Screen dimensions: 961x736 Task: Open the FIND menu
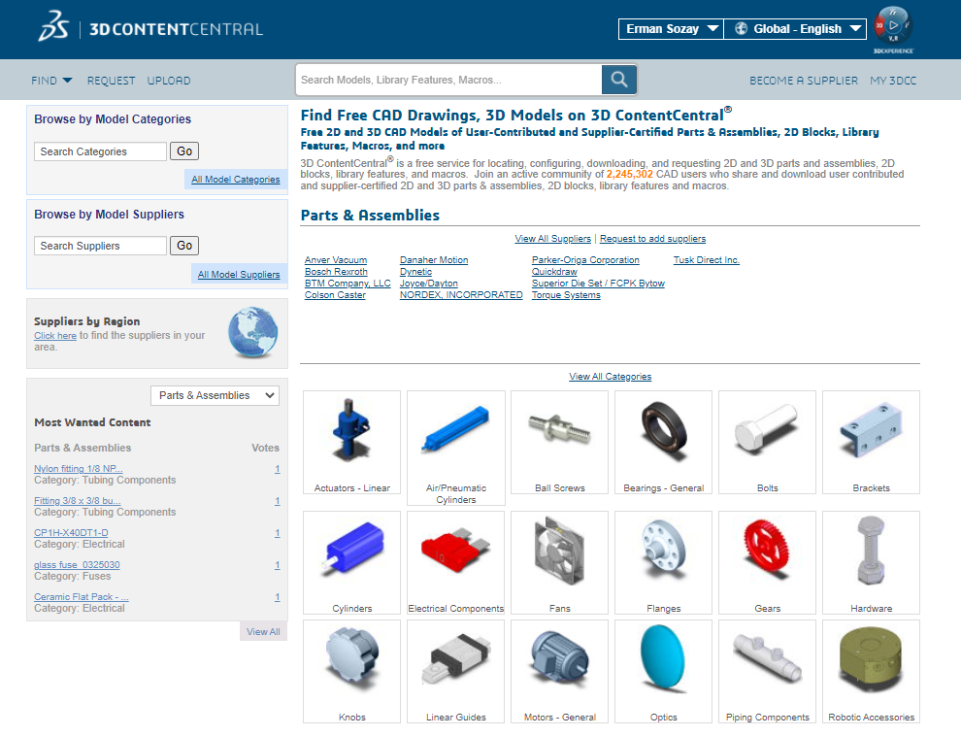click(x=51, y=81)
